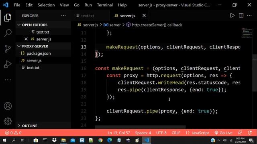
Task: Open the Source Control view
Action: pyautogui.click(x=8, y=49)
